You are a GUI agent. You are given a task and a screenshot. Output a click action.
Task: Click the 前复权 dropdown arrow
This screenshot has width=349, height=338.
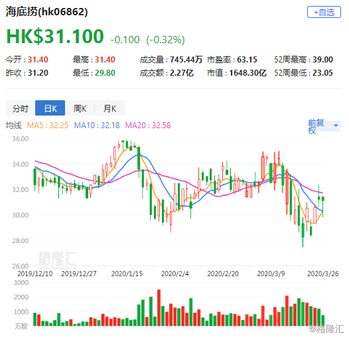coord(336,126)
